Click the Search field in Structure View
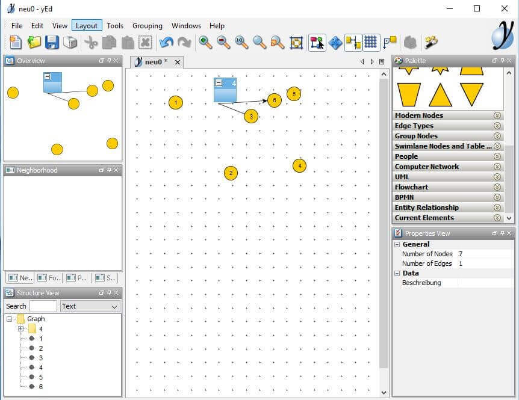 pyautogui.click(x=43, y=306)
